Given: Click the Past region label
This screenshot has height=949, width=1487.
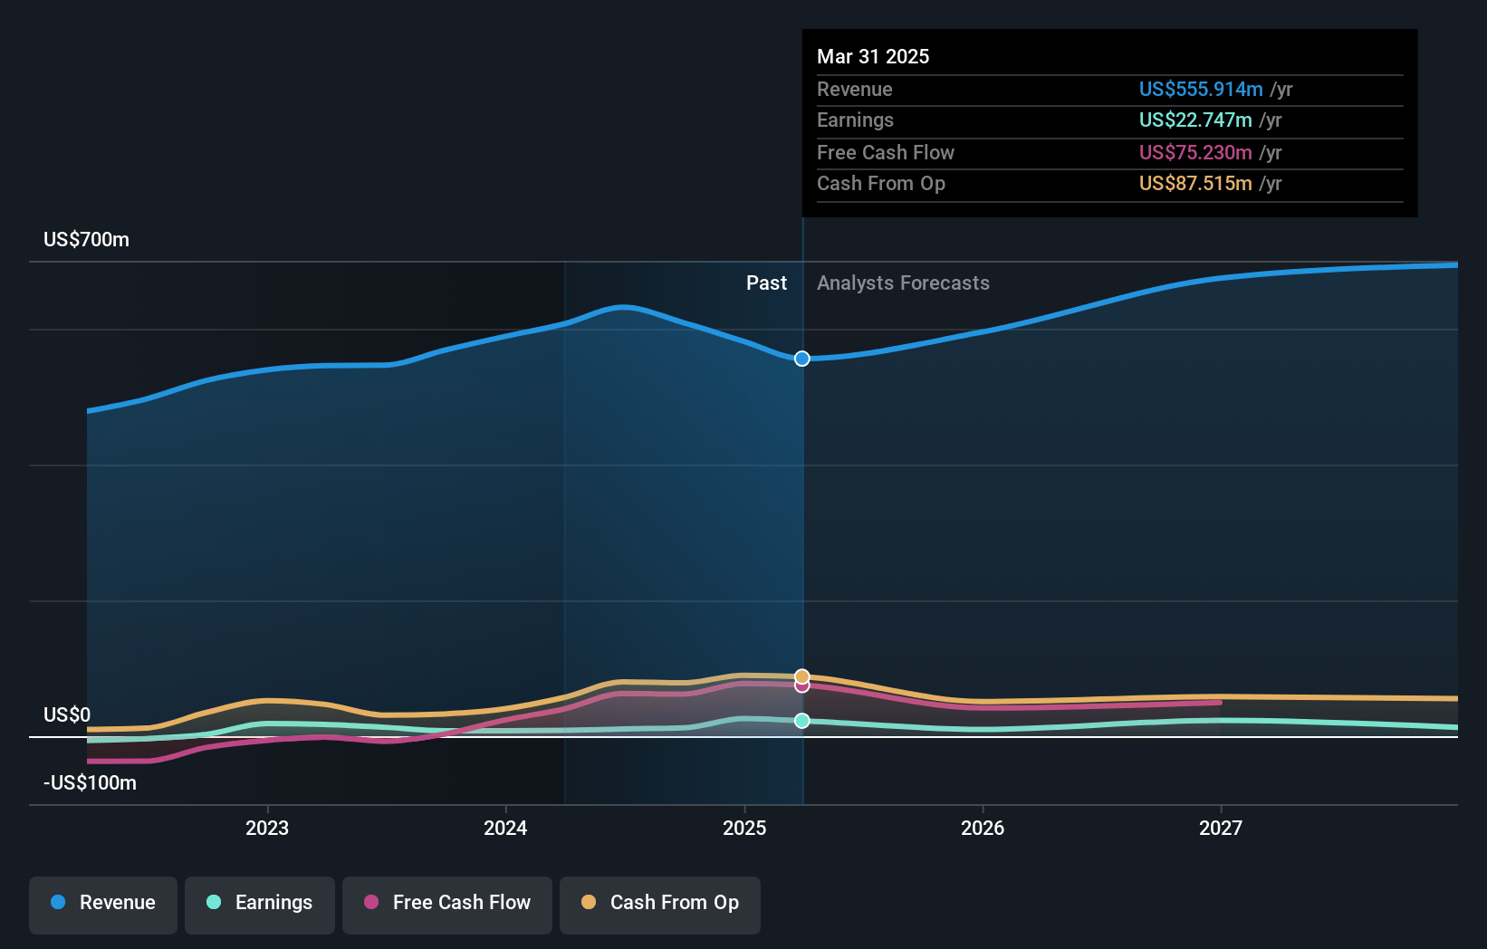Looking at the screenshot, I should (x=766, y=283).
